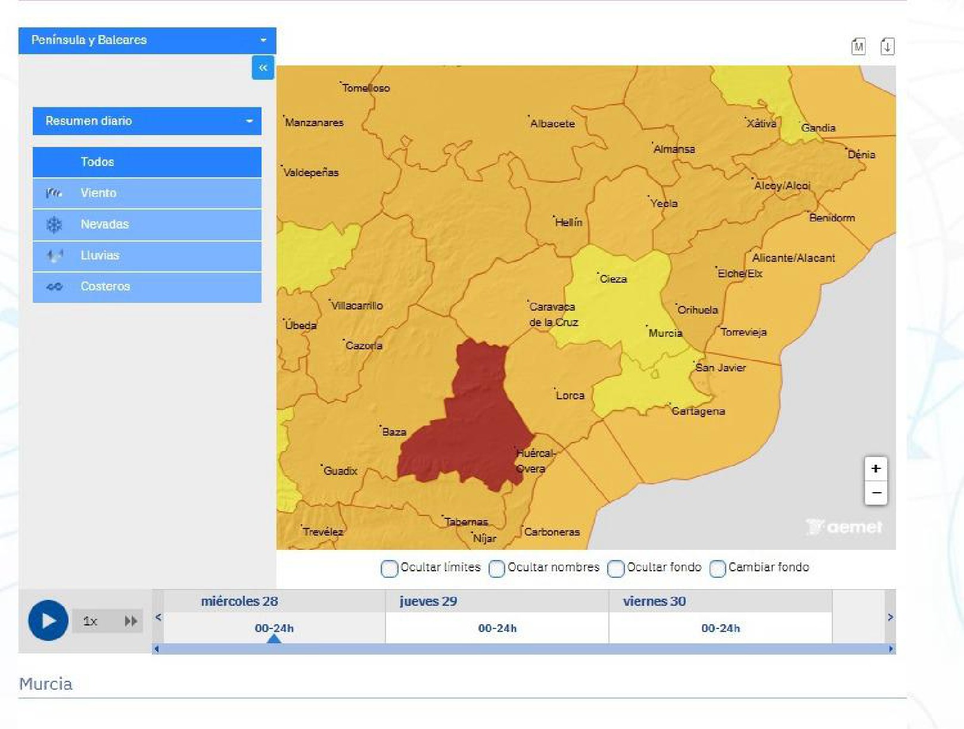The height and width of the screenshot is (729, 964).
Task: Click the download file icon above map
Action: (887, 46)
